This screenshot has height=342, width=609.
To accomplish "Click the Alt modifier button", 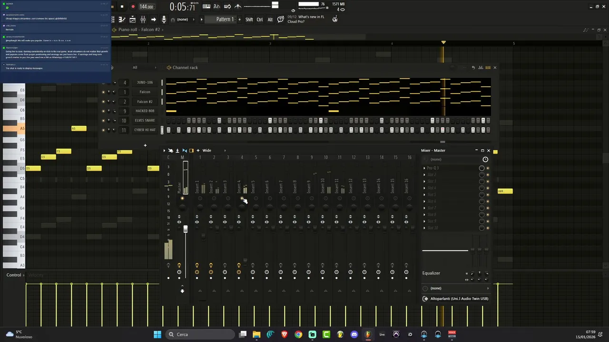I will click(x=270, y=19).
